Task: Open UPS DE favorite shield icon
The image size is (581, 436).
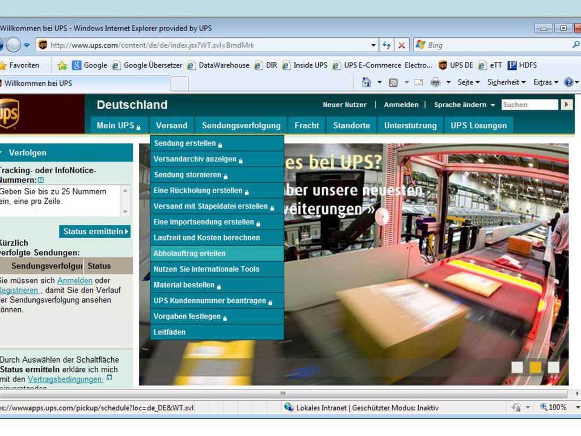Action: 456,65
